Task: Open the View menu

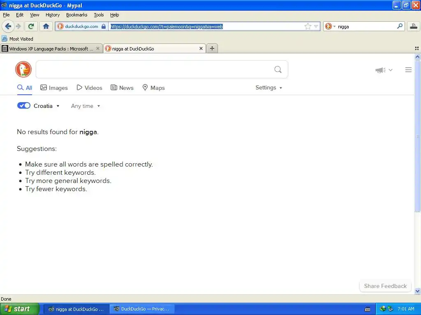Action: [35, 15]
